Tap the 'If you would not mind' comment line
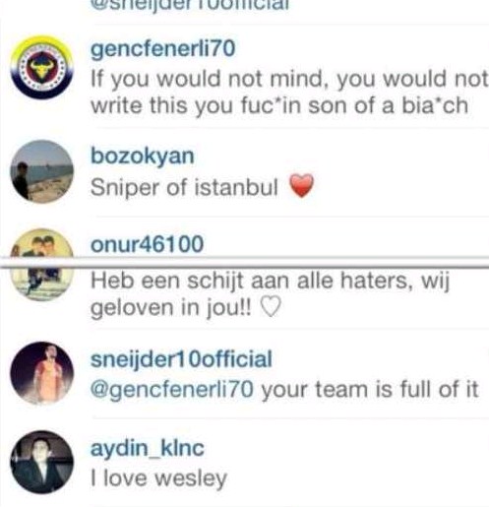This screenshot has width=489, height=507. (x=289, y=79)
